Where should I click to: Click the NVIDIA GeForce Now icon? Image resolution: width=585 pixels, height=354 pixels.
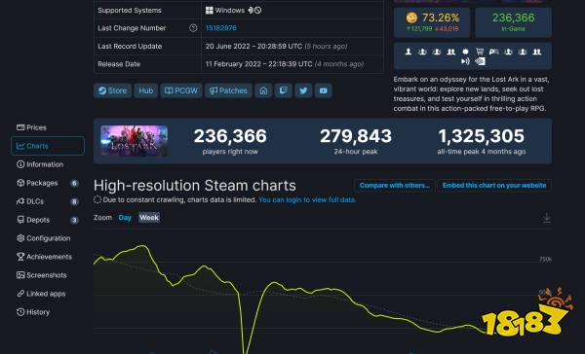click(480, 61)
